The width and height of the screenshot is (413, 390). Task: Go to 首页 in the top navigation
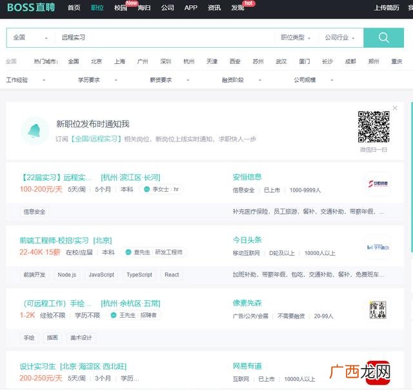pyautogui.click(x=74, y=8)
